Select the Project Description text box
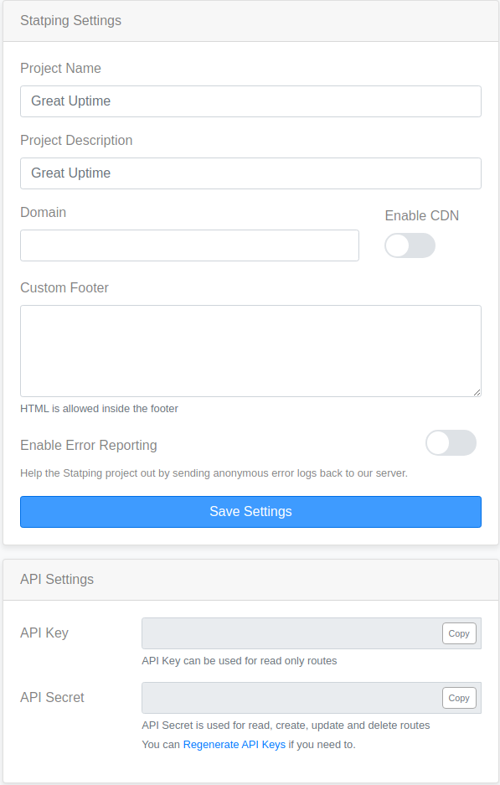The image size is (500, 785). coord(250,173)
